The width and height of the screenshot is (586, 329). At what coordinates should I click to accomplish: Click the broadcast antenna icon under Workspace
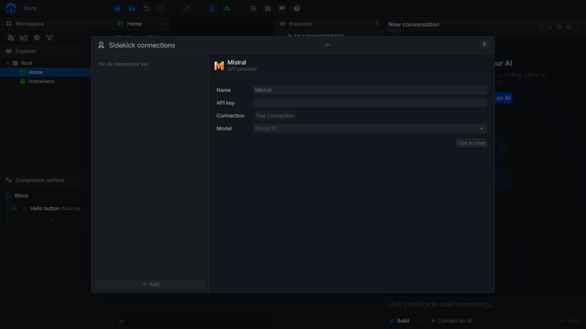click(x=49, y=38)
